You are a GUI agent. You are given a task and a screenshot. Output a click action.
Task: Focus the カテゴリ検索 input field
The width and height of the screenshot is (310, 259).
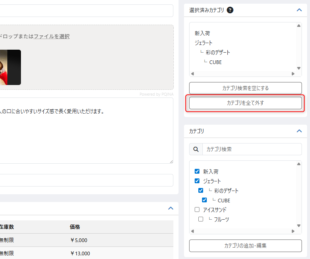(252, 149)
